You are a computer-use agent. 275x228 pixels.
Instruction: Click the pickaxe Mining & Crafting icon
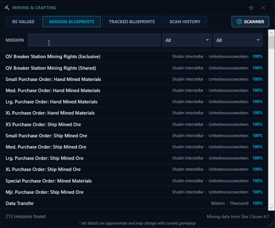7,8
